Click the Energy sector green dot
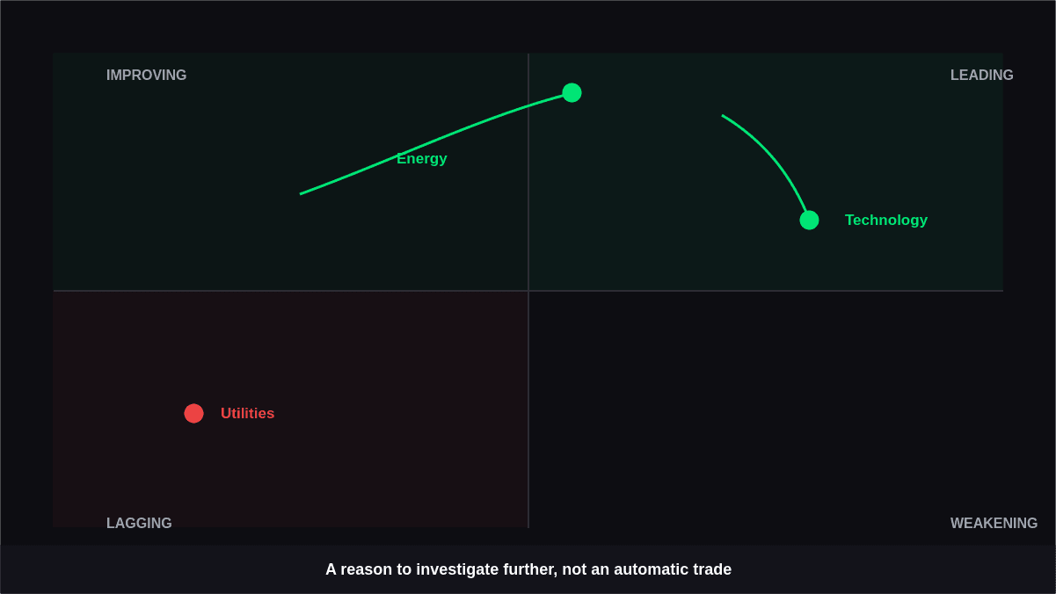 (x=572, y=92)
